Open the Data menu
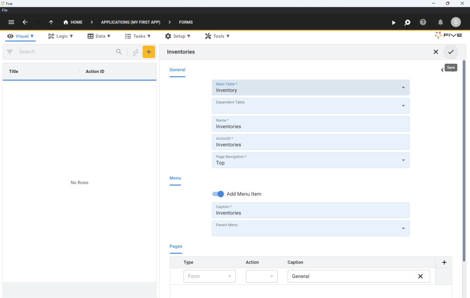This screenshot has height=298, width=470. pyautogui.click(x=99, y=36)
